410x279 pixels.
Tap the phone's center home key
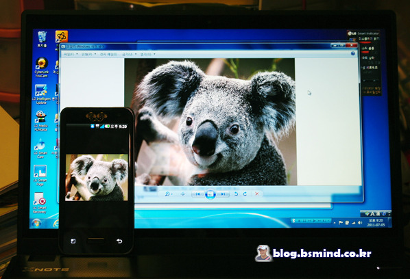(96, 240)
